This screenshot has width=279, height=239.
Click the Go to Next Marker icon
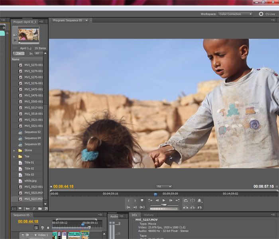177,200
